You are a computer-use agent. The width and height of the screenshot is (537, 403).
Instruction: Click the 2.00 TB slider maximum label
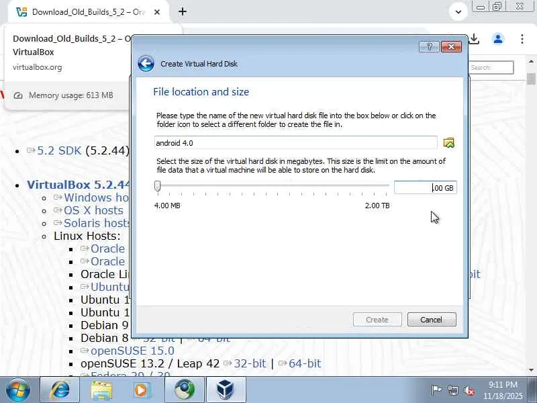[377, 206]
